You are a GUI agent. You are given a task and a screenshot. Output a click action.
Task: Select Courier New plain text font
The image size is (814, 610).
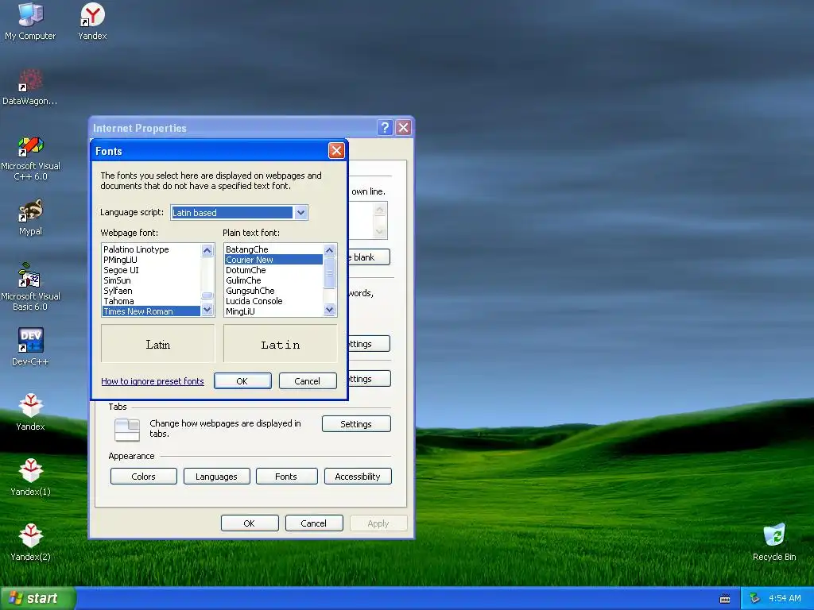273,260
